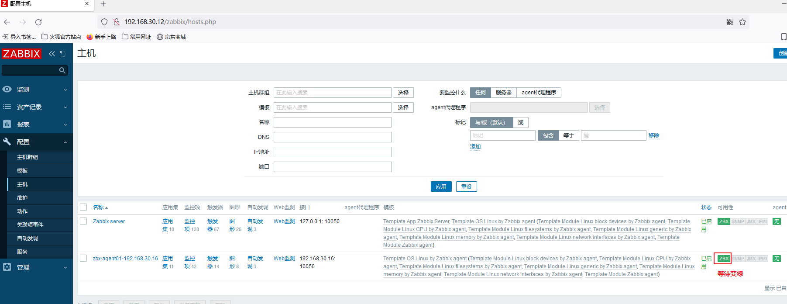Select 与/或 (默认) tag mode
The width and height of the screenshot is (787, 304).
491,122
